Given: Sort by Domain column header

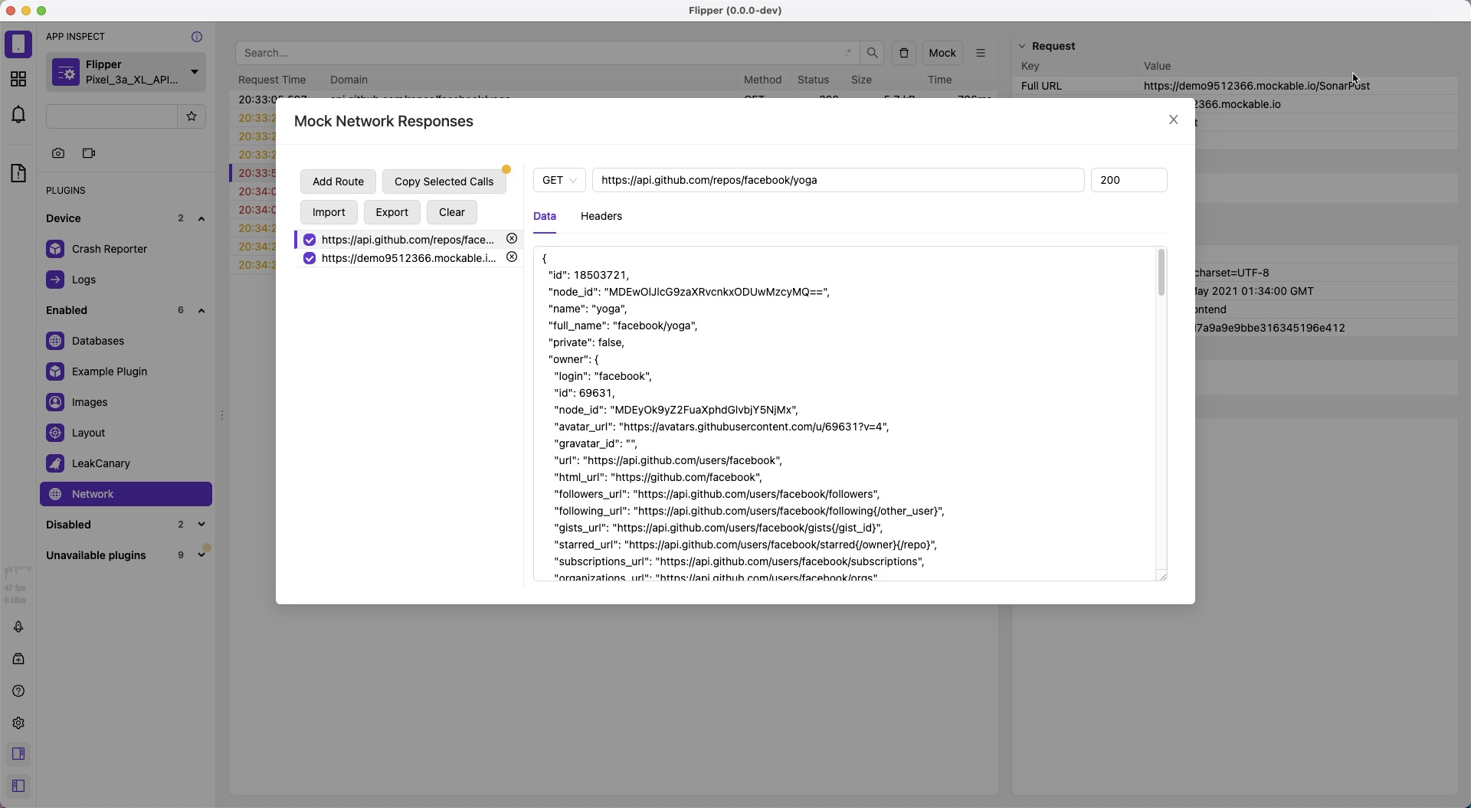Looking at the screenshot, I should pos(349,80).
